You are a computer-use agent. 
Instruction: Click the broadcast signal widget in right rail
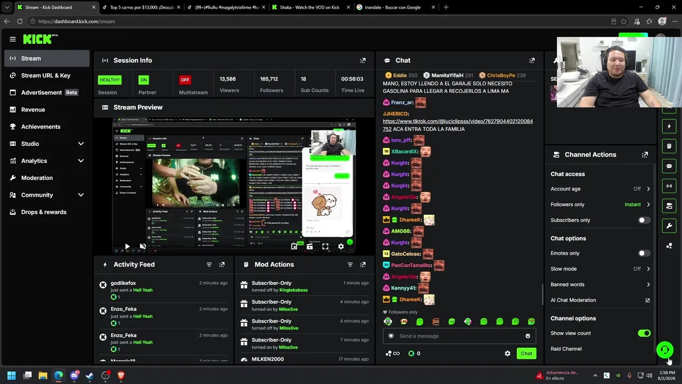(669, 186)
